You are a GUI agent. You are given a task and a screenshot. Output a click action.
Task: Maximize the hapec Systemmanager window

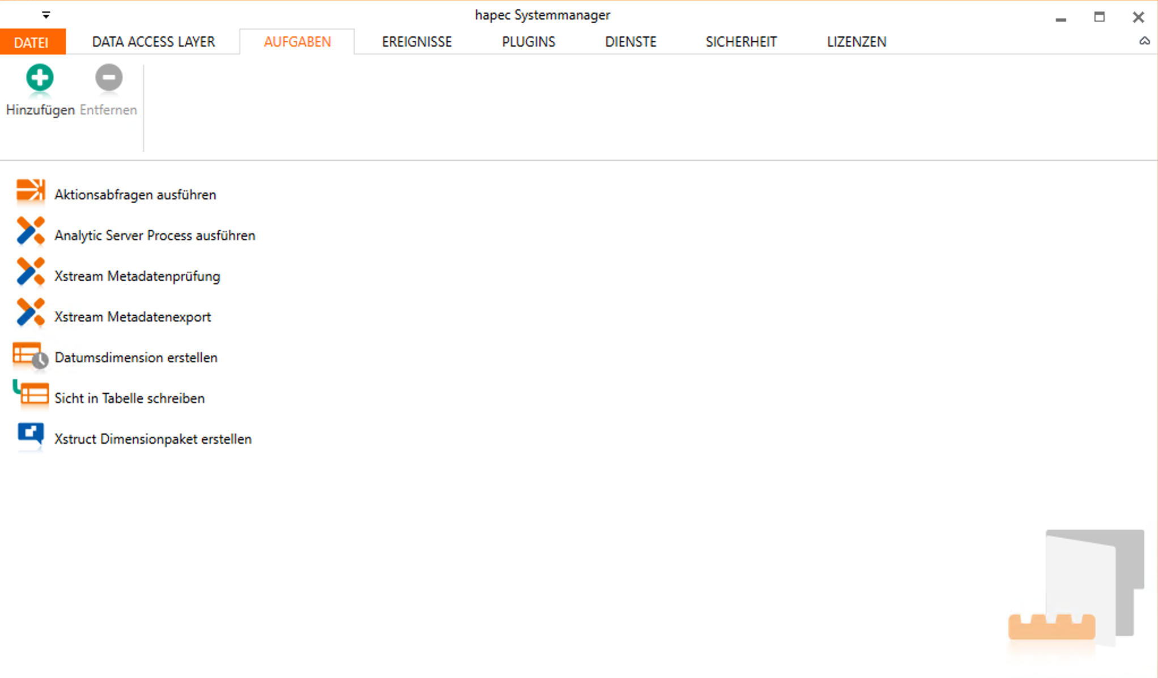[x=1099, y=17]
